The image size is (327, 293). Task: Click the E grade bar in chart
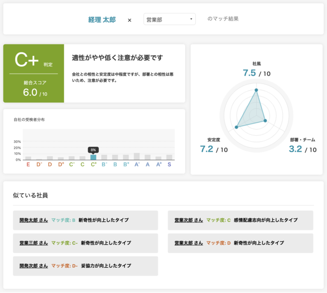click(x=28, y=158)
